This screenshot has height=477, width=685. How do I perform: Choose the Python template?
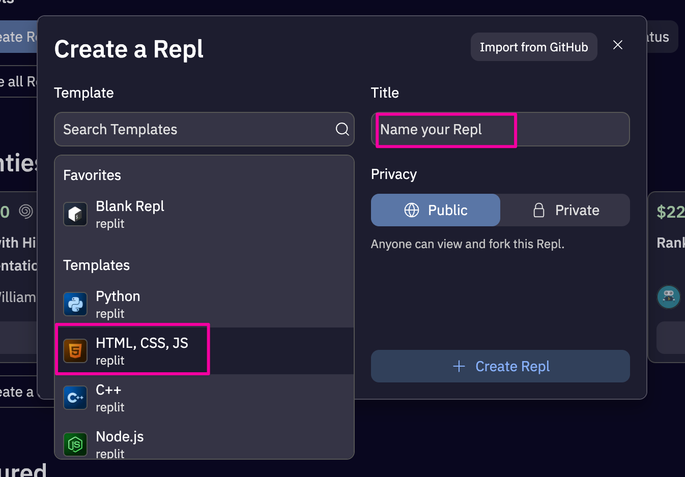(204, 304)
